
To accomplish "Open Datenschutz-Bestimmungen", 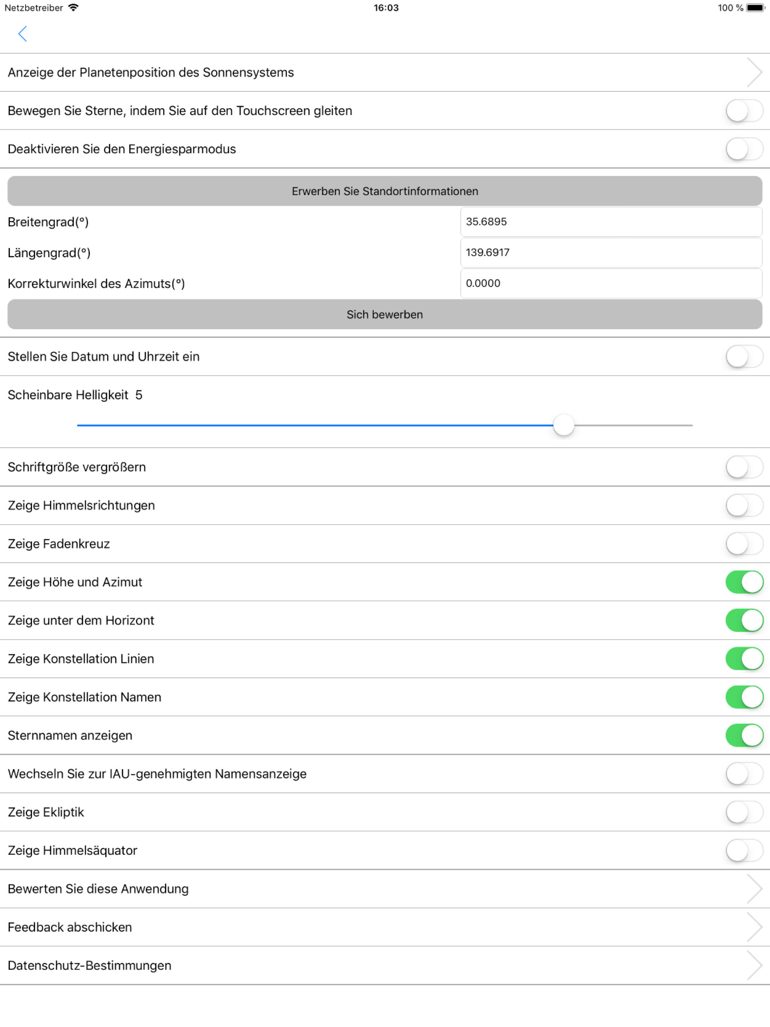I will [385, 966].
